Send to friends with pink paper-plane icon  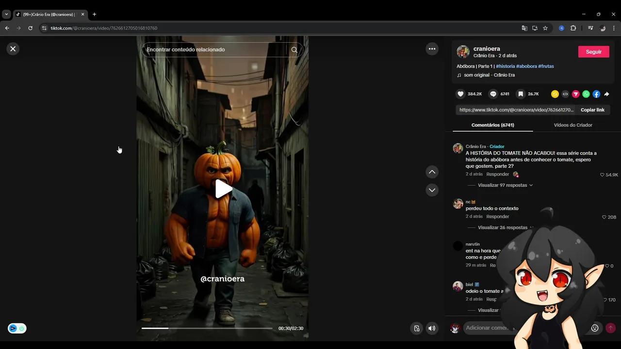pos(575,94)
